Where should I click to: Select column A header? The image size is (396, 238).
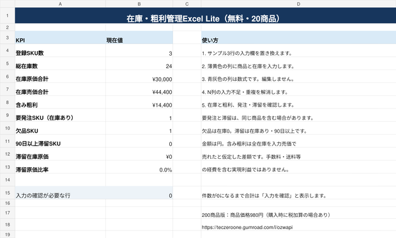60,4
